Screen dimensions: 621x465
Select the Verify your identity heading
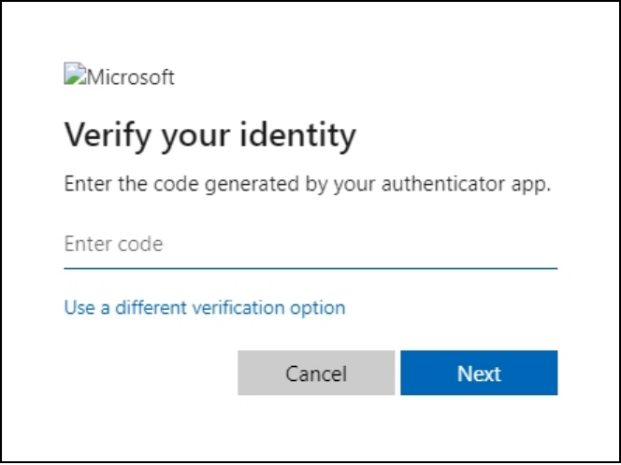tap(209, 135)
